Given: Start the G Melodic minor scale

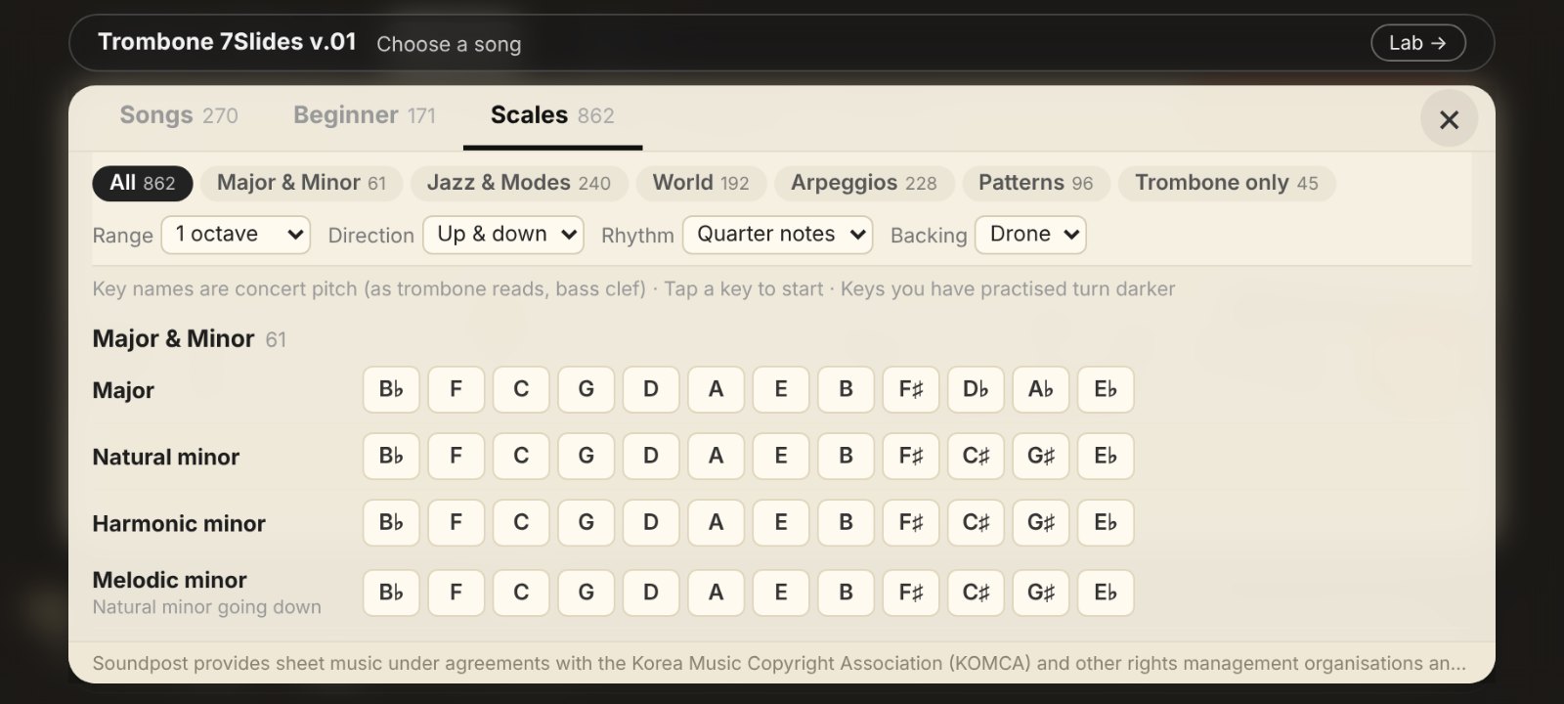Looking at the screenshot, I should (x=586, y=593).
